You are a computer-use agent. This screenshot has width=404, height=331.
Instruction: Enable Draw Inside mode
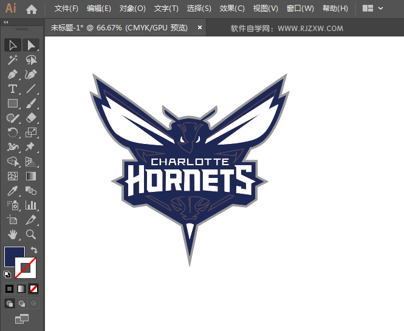pos(33,304)
